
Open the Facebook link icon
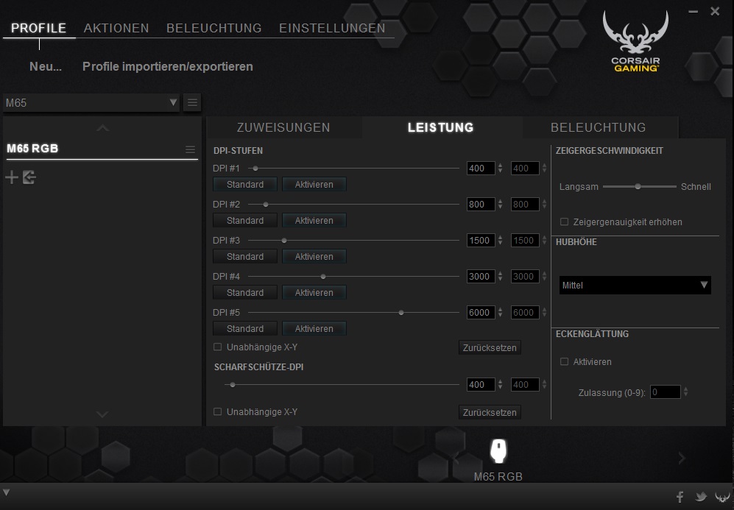680,497
